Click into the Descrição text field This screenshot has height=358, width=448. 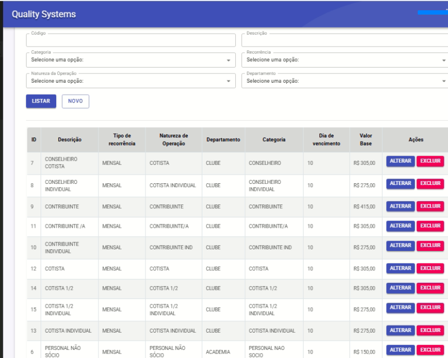345,41
